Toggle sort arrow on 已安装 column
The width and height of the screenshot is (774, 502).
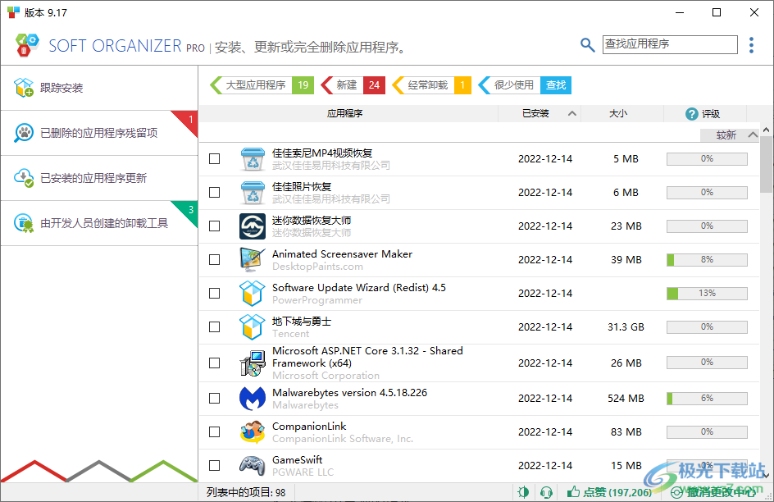click(572, 113)
